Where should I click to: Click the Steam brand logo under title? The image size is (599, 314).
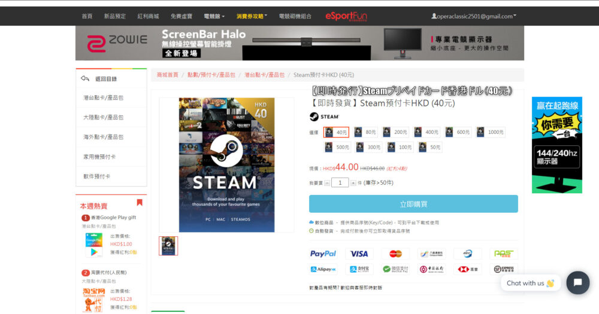(324, 117)
